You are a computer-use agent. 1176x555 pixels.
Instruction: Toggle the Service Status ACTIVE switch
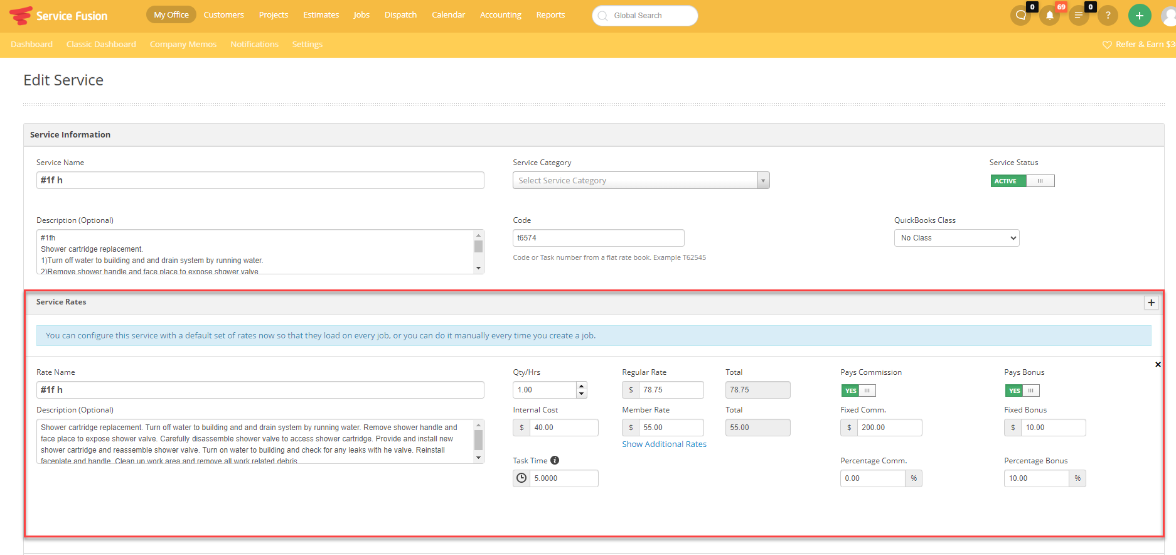click(1022, 181)
